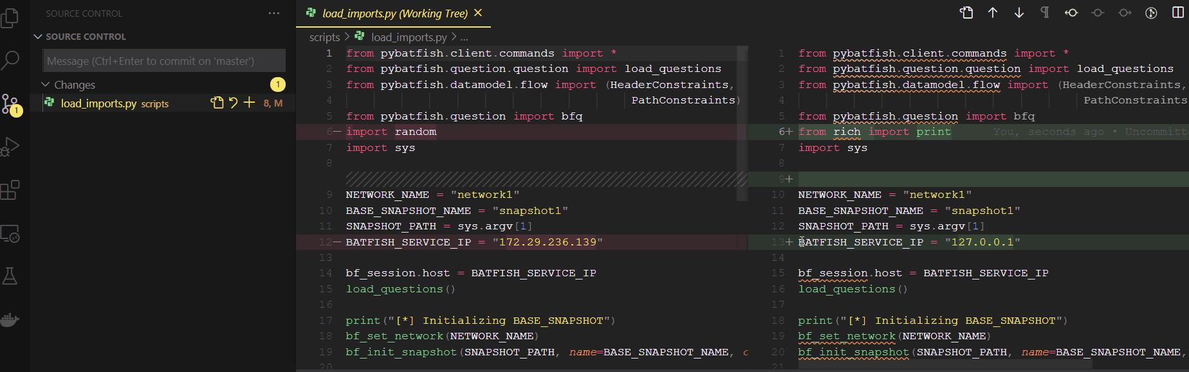This screenshot has width=1189, height=372.
Task: Click left pane overview scrollbar
Action: pos(742,122)
